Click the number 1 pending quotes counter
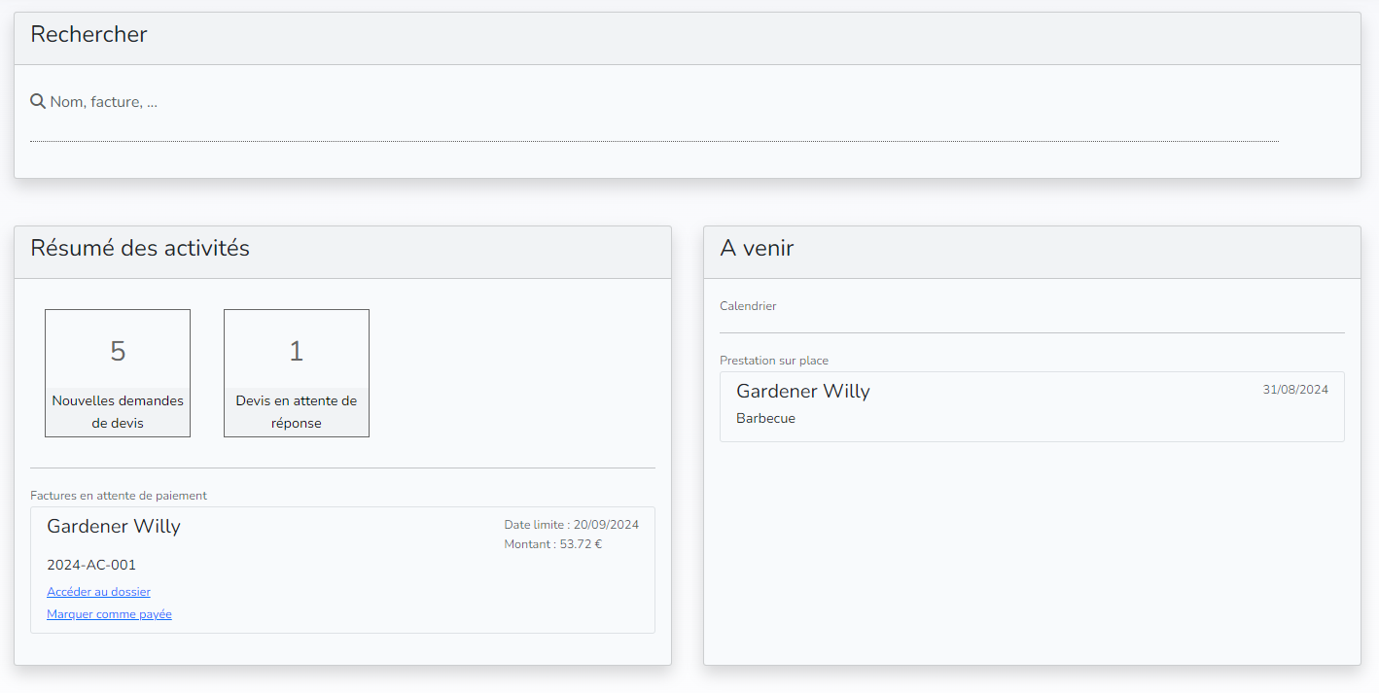Viewport: 1379px width, 693px height. click(x=297, y=351)
